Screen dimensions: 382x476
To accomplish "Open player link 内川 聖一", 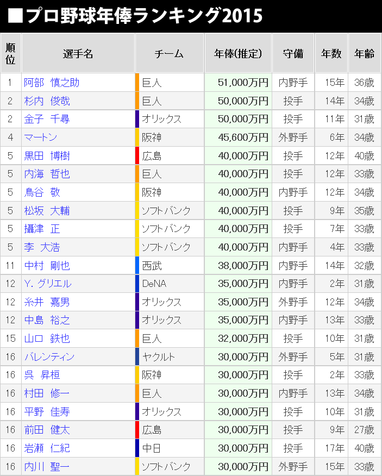I will 47,467.
